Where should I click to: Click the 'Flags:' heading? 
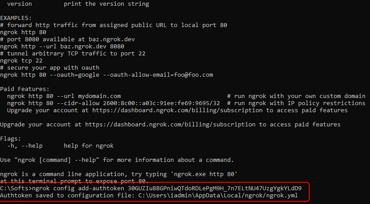(x=11, y=138)
